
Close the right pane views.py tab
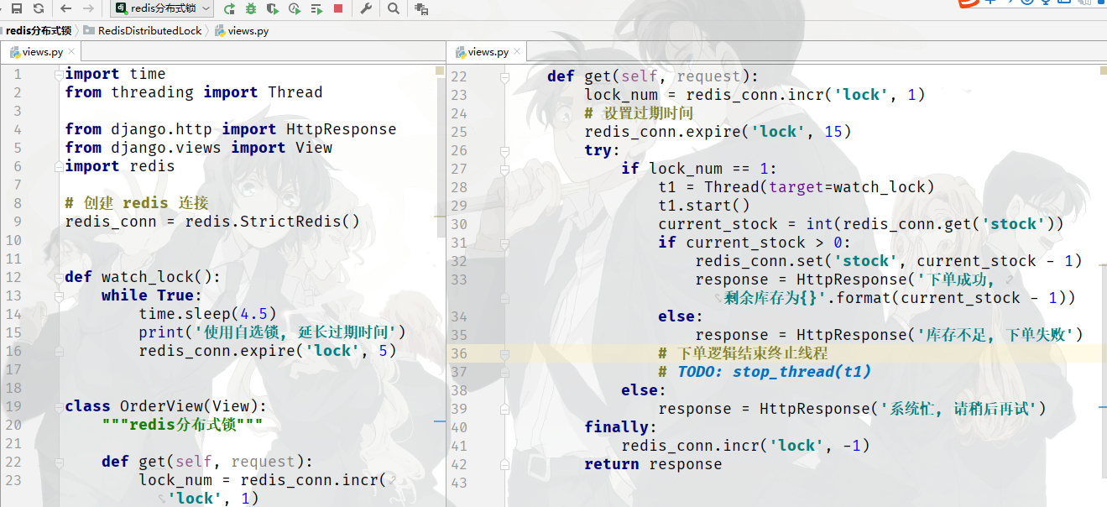[519, 52]
